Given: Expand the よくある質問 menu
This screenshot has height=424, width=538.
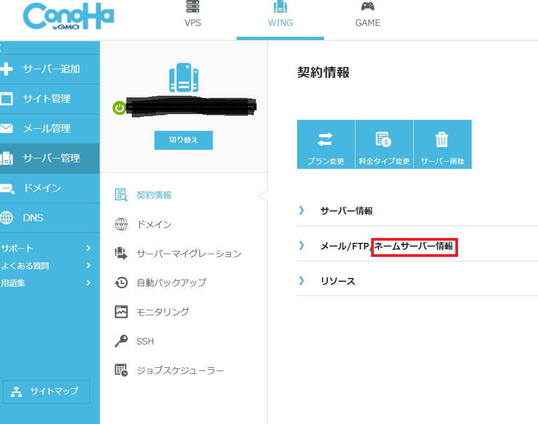Looking at the screenshot, I should (x=46, y=266).
